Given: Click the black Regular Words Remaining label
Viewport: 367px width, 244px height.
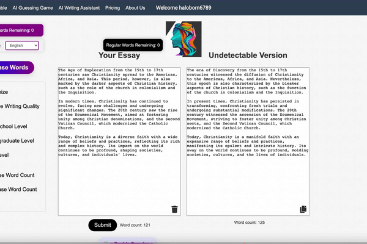Looking at the screenshot, I should click(x=133, y=45).
